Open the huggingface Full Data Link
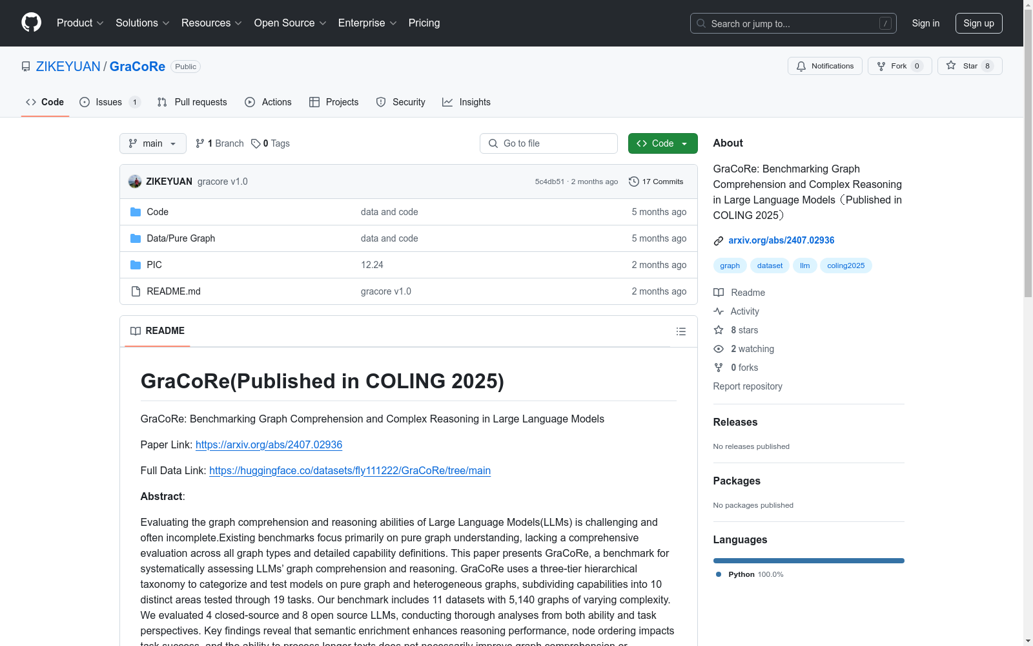The image size is (1033, 646). [x=350, y=470]
